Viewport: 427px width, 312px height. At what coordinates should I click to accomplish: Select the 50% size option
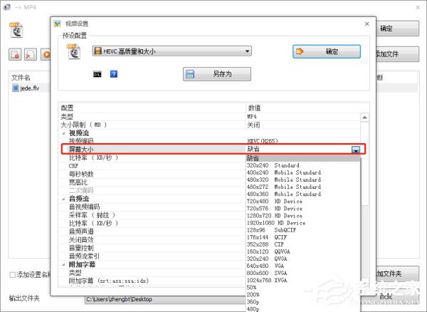[303, 288]
